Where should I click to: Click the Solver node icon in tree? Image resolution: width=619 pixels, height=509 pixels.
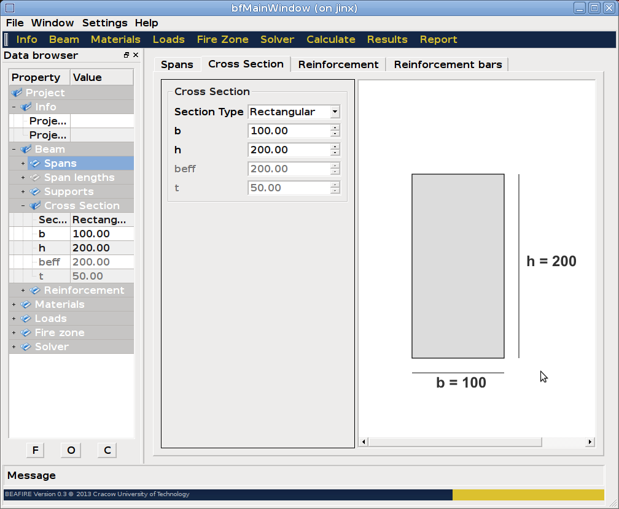(x=26, y=346)
